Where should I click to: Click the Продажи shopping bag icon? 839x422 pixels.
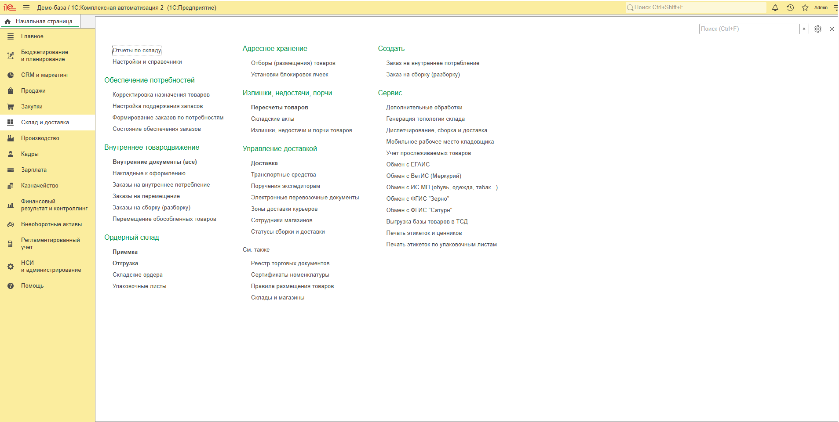pos(11,91)
